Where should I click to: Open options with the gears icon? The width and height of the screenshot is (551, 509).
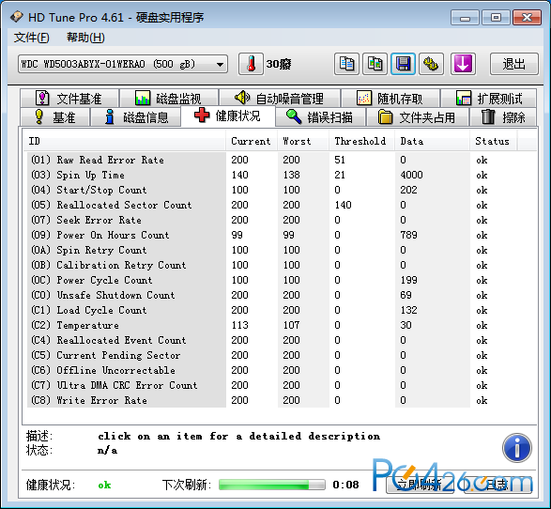[431, 64]
